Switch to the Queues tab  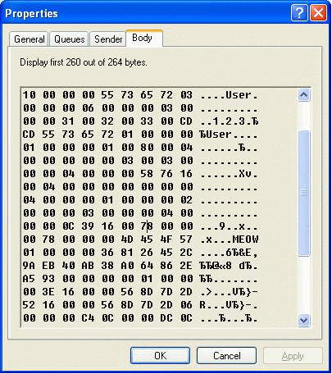(70, 39)
